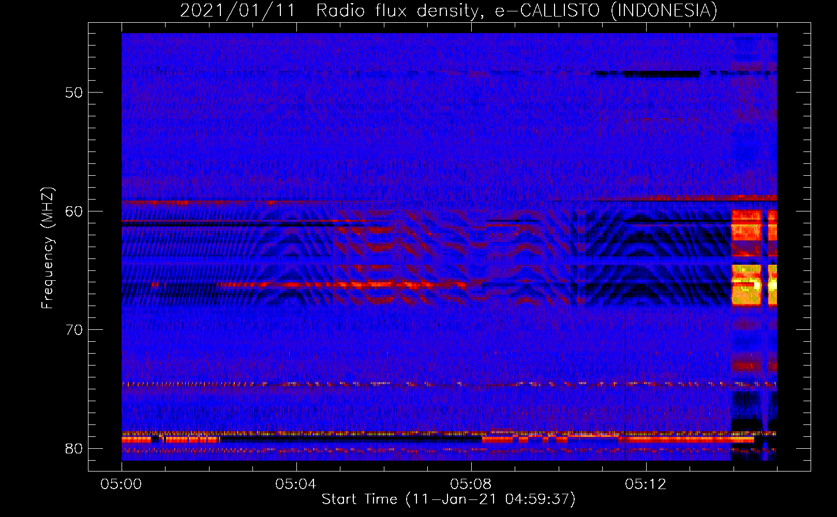Click the "Start Time (11-Jan-21 04:59:37)" axis label

click(449, 499)
